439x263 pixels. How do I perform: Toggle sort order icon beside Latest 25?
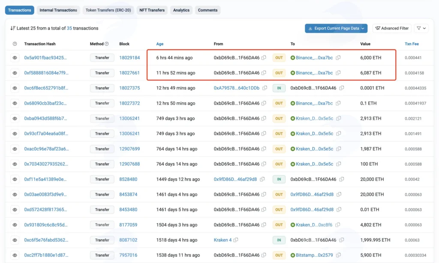tap(12, 28)
